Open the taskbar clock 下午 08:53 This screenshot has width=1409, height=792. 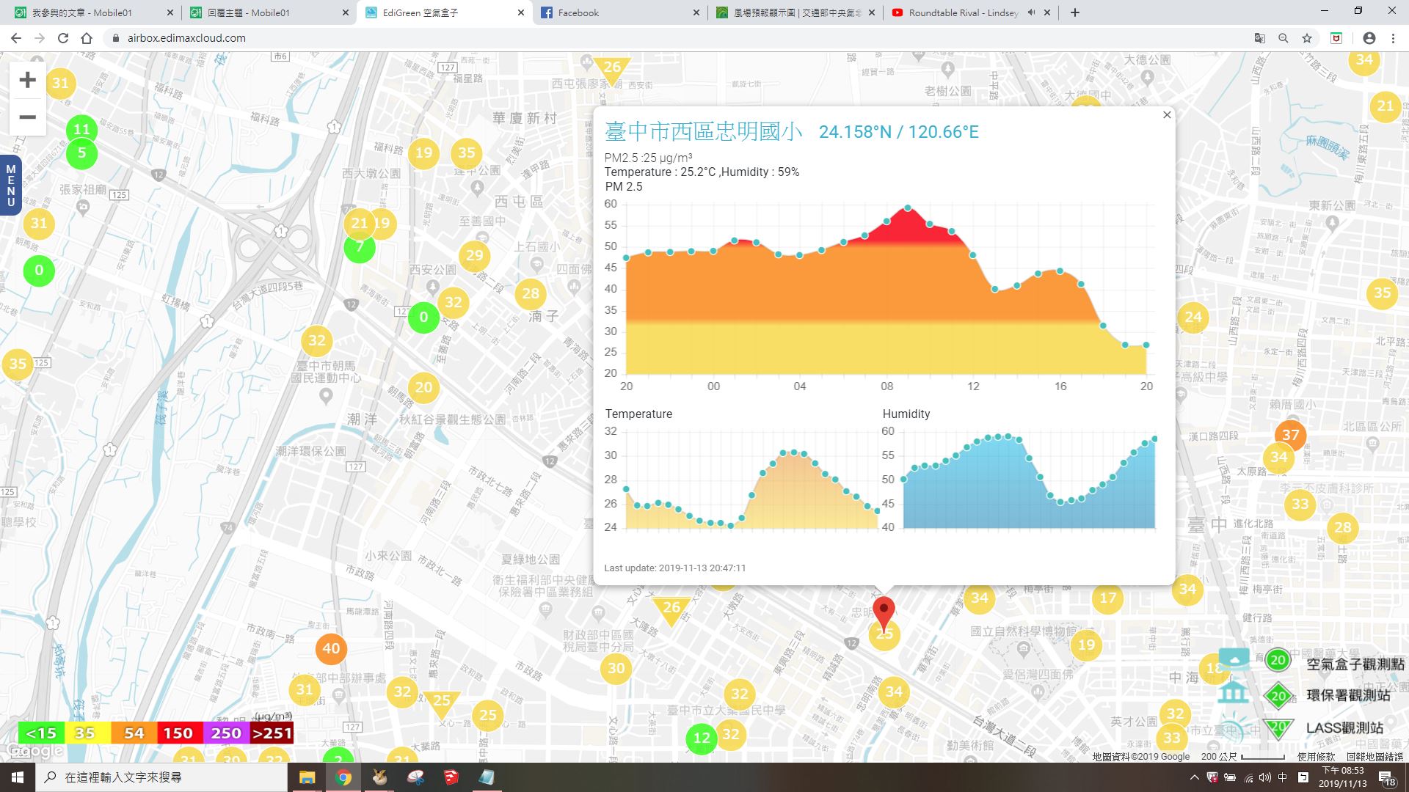click(x=1342, y=777)
